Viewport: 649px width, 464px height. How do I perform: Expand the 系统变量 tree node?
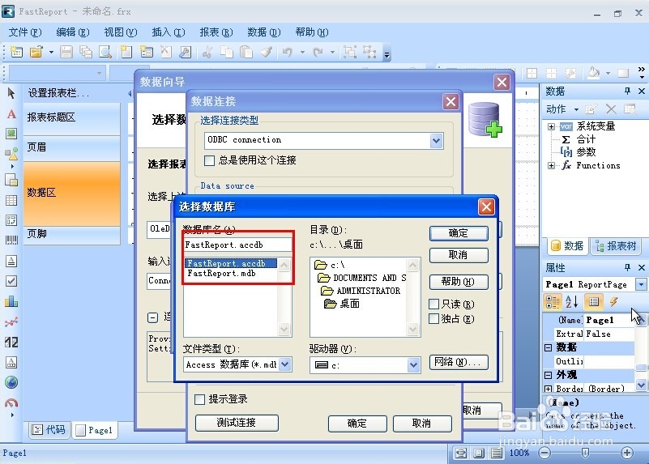[551, 126]
